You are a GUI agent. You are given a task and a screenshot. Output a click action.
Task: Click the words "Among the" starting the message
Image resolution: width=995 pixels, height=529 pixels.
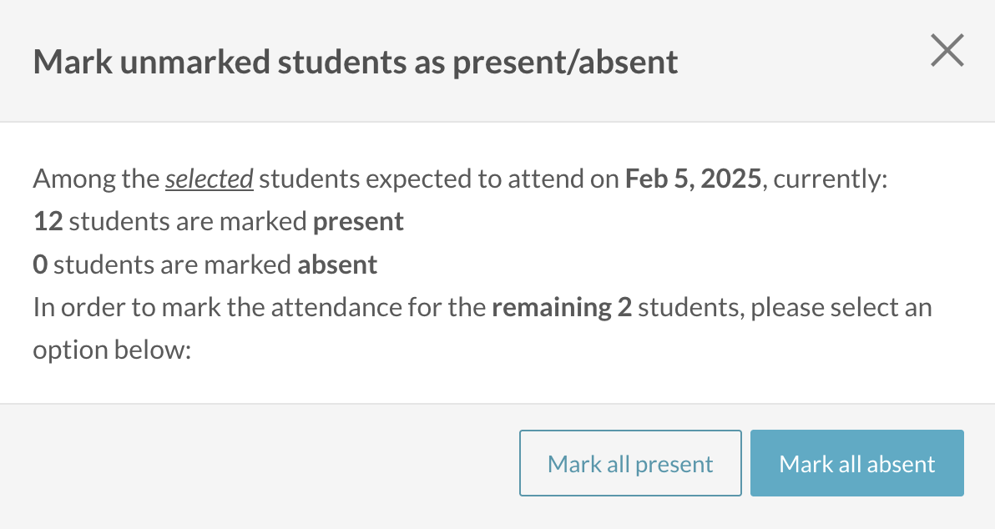pyautogui.click(x=95, y=179)
